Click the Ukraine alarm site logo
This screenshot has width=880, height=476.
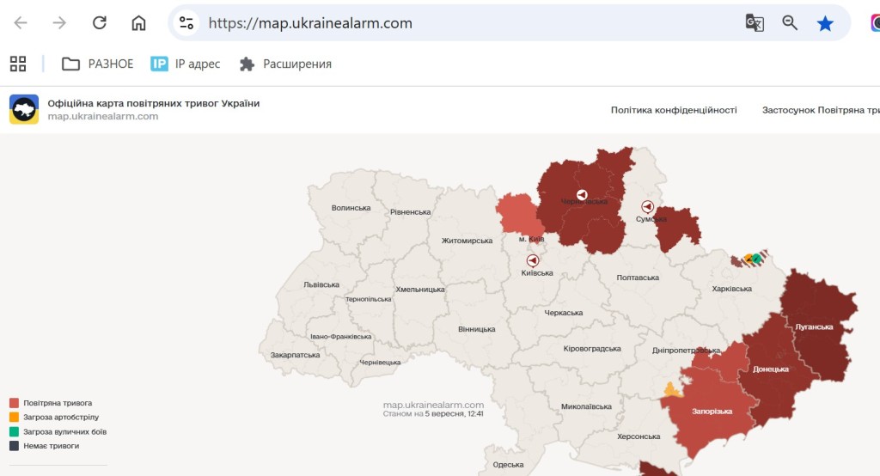tap(24, 109)
